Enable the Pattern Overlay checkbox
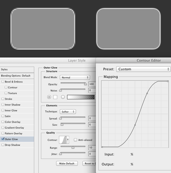 pos(3,133)
